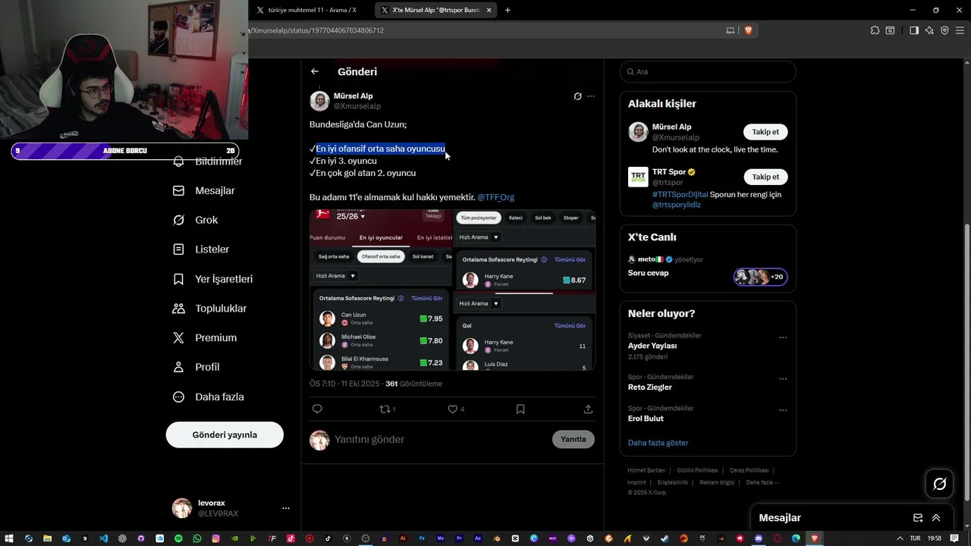Open the Ayder Yaylası trend
The height and width of the screenshot is (546, 971).
point(652,346)
